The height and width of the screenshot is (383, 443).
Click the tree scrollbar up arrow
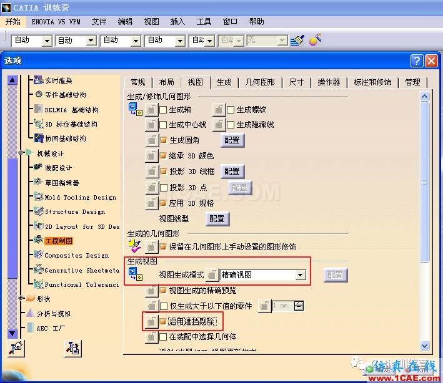(x=12, y=80)
